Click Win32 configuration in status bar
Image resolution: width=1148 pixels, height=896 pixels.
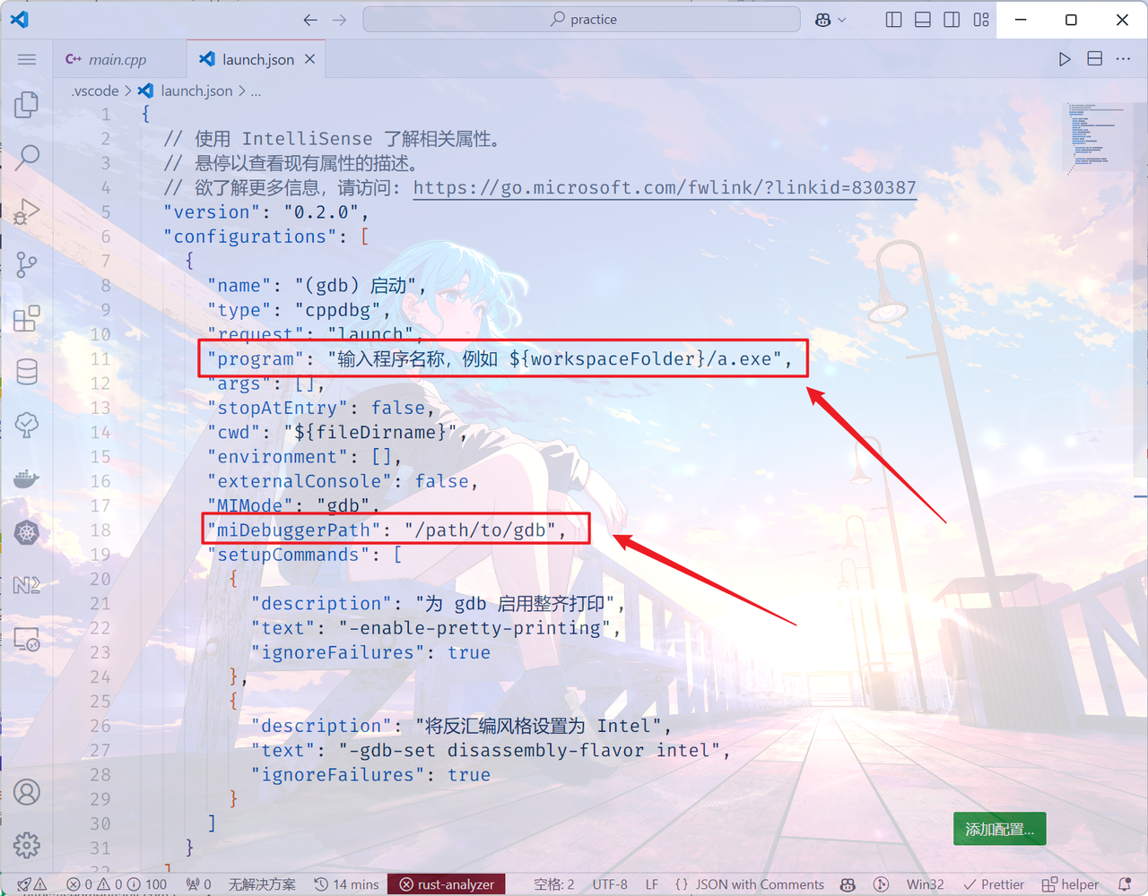coord(925,884)
